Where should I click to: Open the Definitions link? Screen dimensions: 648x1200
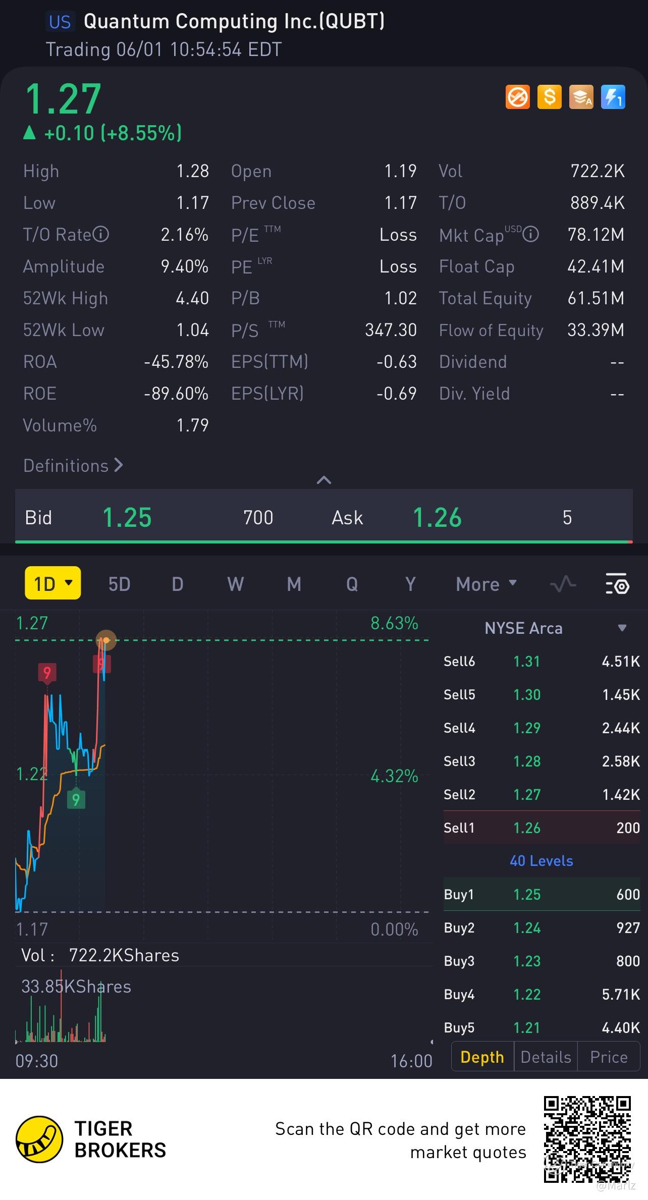pos(73,465)
